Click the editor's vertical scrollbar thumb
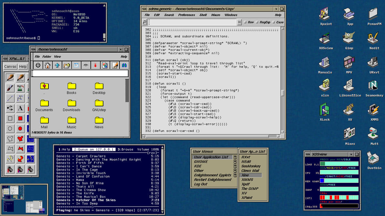This screenshot has width=385, height=216. tap(282, 93)
